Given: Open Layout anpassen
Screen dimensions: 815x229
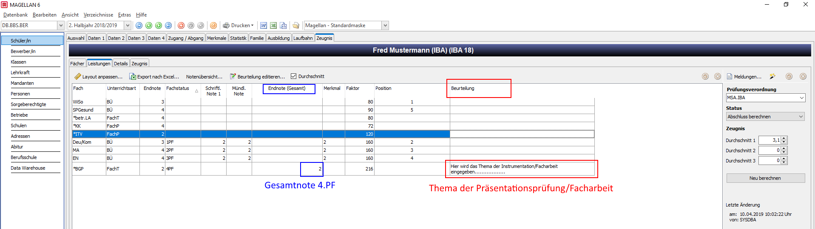Looking at the screenshot, I should point(99,77).
